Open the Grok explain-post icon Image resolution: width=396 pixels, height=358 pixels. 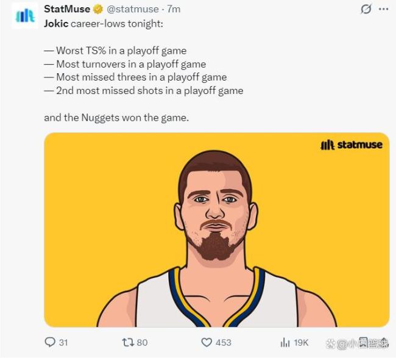click(x=366, y=9)
